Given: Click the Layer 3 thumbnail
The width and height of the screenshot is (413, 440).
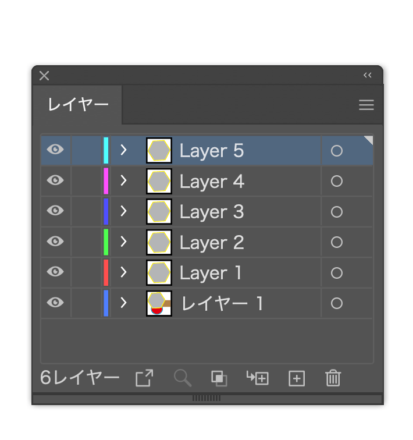Looking at the screenshot, I should [159, 211].
